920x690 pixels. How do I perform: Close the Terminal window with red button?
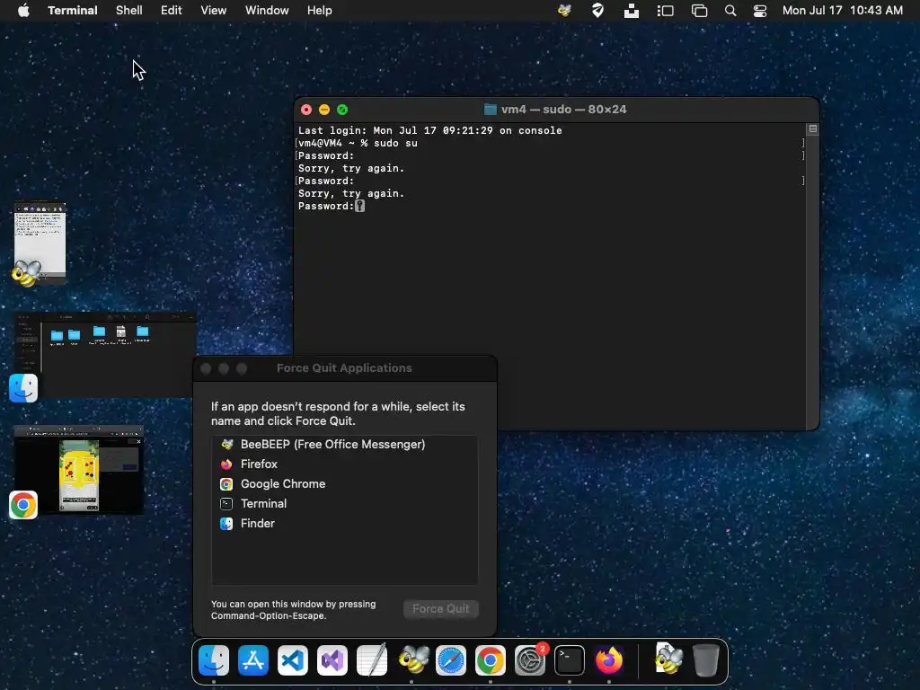306,110
